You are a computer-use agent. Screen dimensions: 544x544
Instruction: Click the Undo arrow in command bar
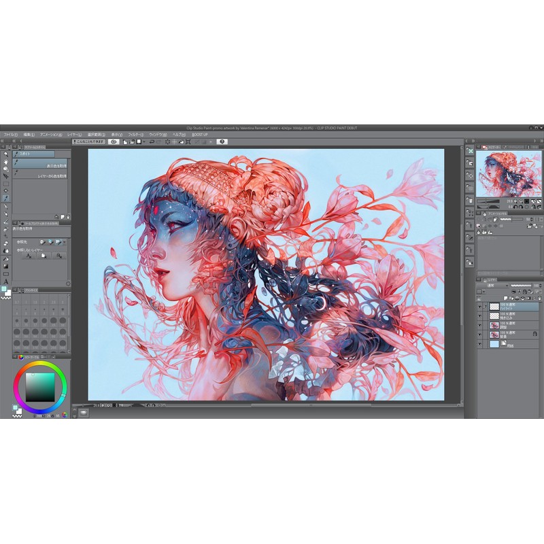[152, 141]
